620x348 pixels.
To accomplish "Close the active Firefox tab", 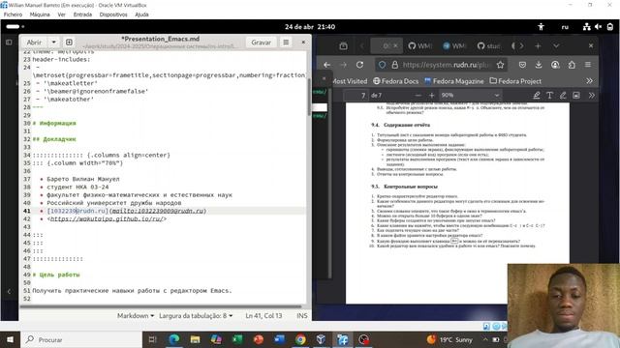I will (x=395, y=45).
